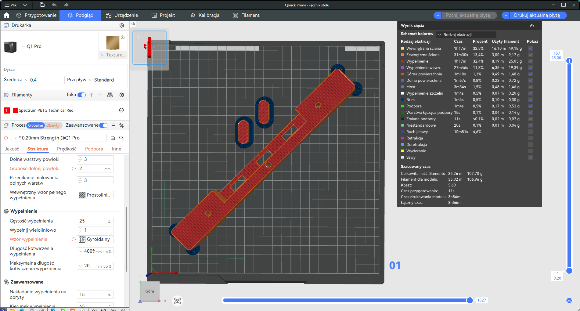This screenshot has height=311, width=580.
Task: Open printer settings gear icon
Action: [x=122, y=25]
